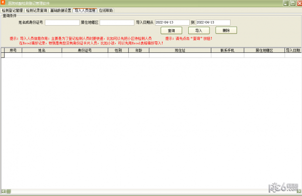
Task: Click the 姓名 column header
Action: click(42, 50)
